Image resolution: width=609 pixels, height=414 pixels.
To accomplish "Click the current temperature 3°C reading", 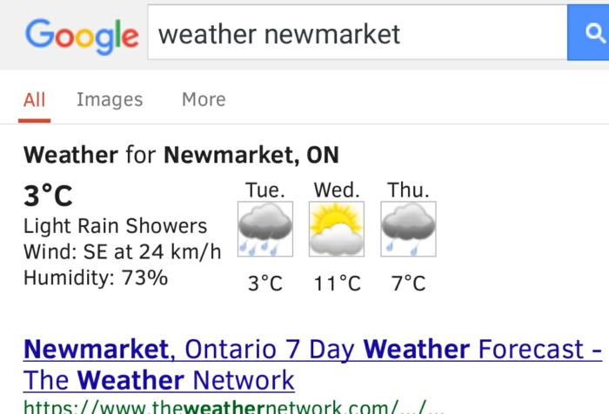I will [48, 196].
